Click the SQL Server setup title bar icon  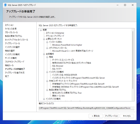tap(5, 5)
